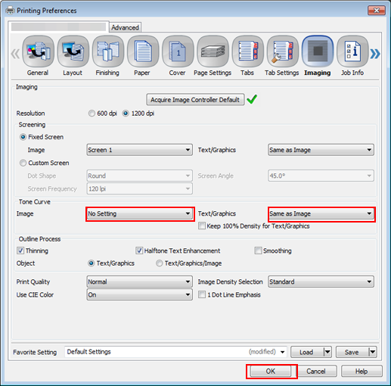Open Tone Curve Image dropdown No Setting

tap(140, 213)
